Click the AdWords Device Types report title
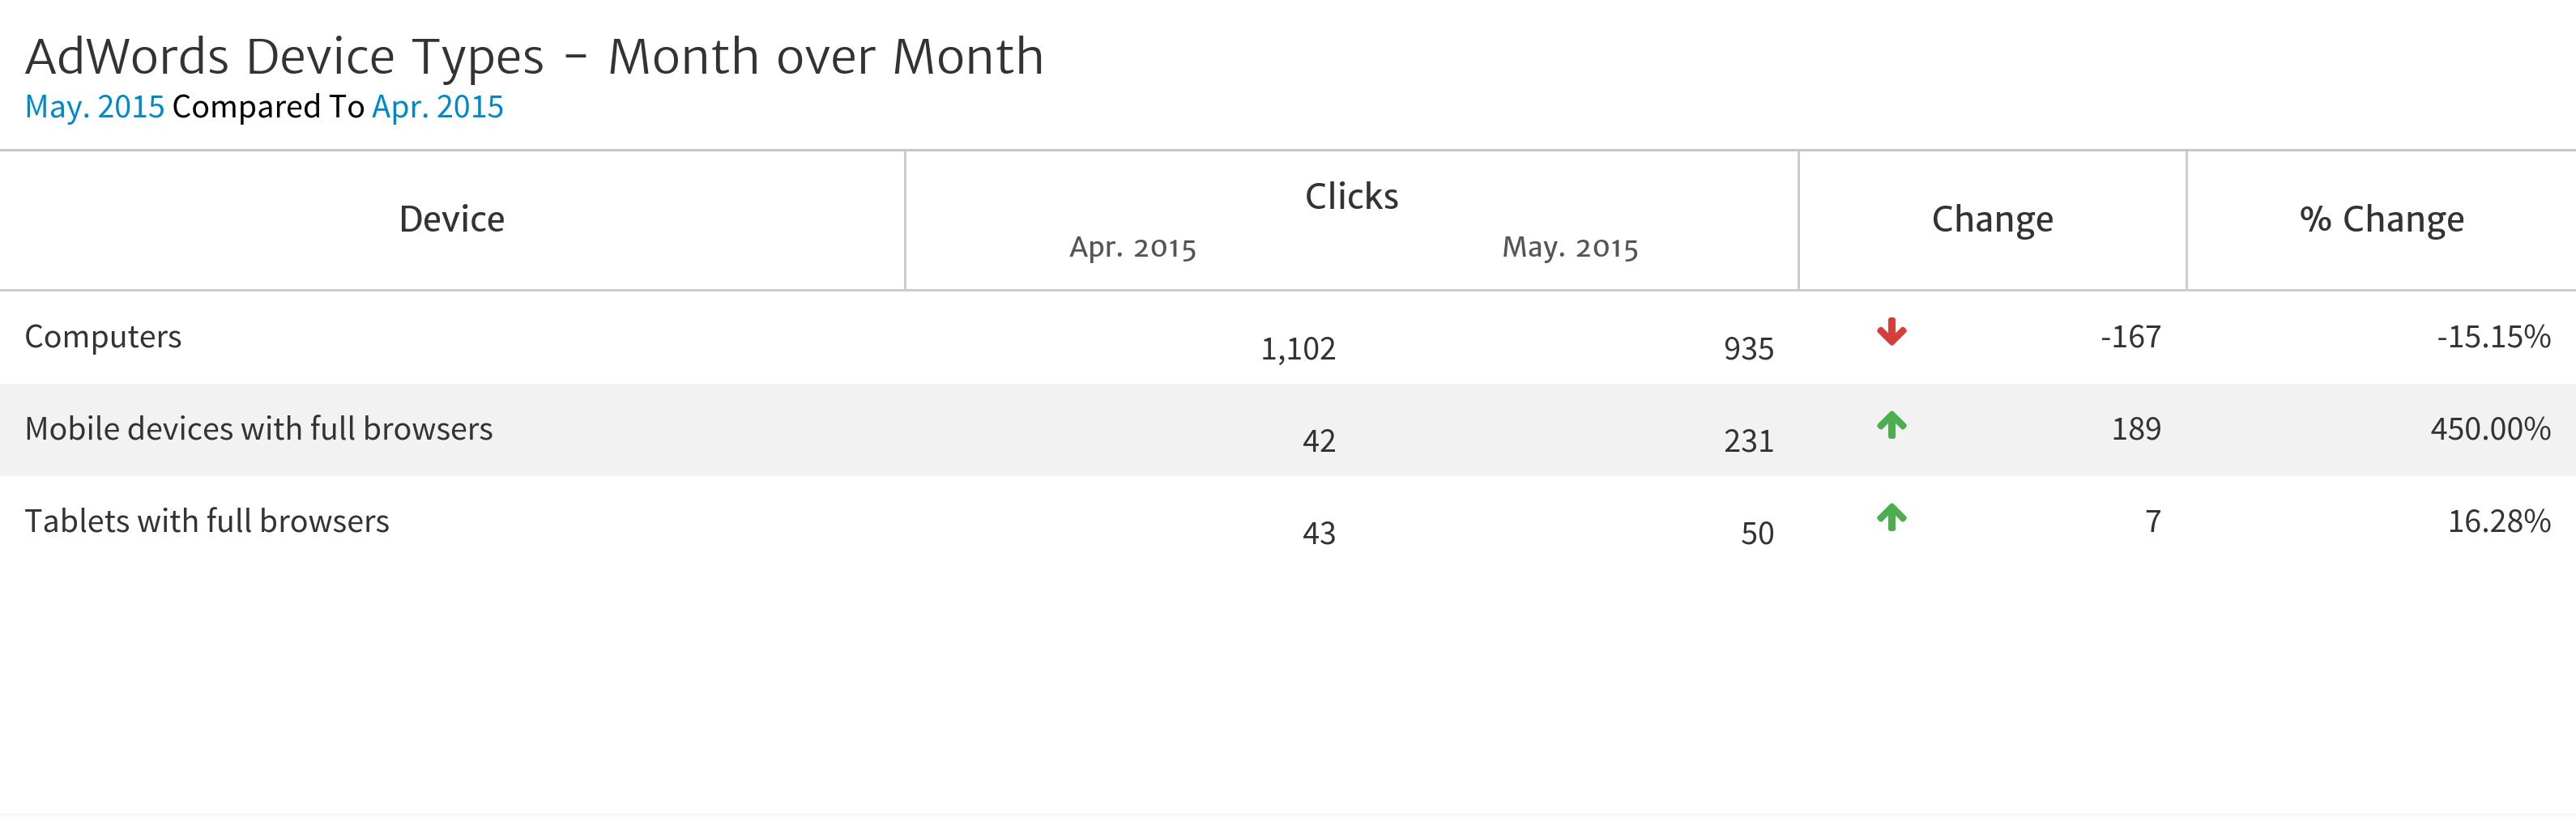The width and height of the screenshot is (2576, 821). pos(534,56)
